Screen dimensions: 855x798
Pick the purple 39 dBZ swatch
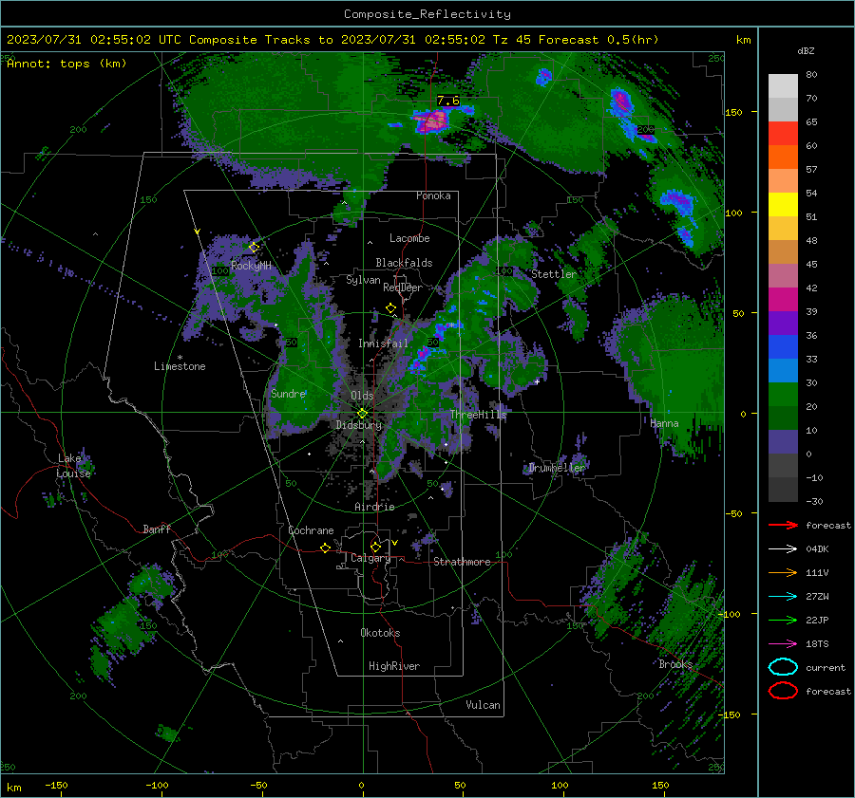click(783, 323)
